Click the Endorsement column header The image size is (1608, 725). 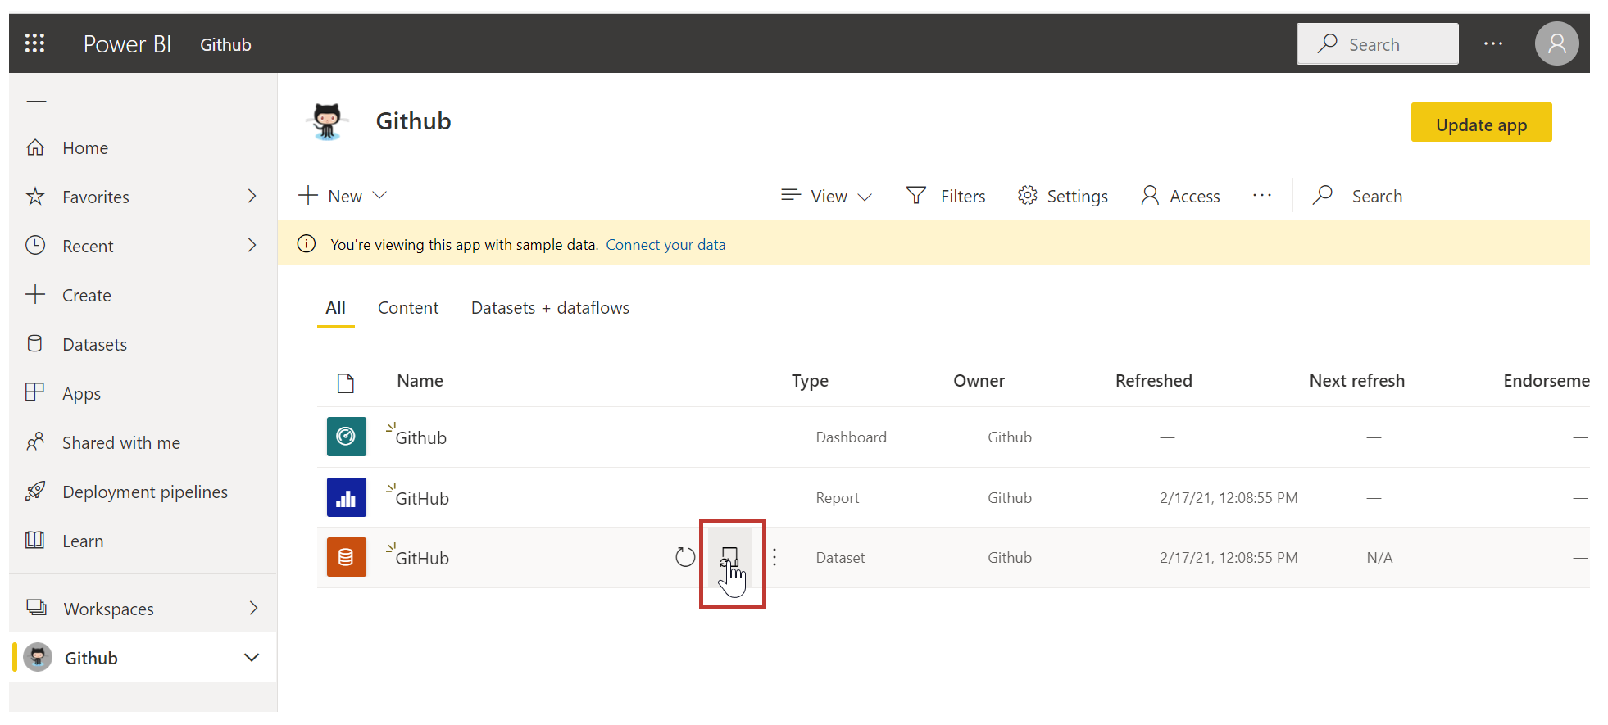tap(1546, 381)
